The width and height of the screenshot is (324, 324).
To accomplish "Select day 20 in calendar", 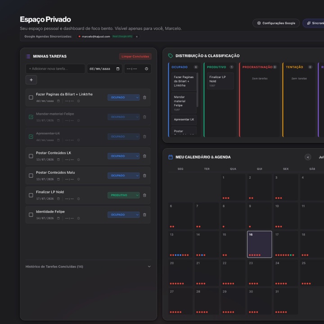I will click(180, 273).
